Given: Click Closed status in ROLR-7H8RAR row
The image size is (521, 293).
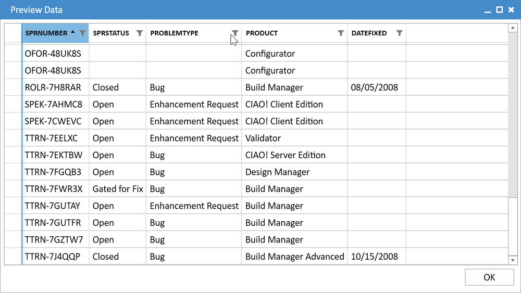Looking at the screenshot, I should pos(118,87).
